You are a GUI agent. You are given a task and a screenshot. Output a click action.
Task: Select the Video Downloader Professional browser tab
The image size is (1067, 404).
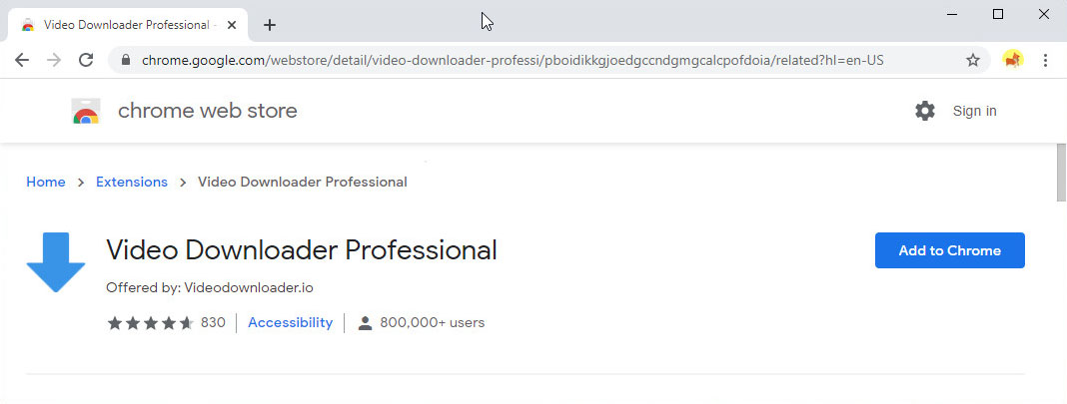click(x=129, y=25)
